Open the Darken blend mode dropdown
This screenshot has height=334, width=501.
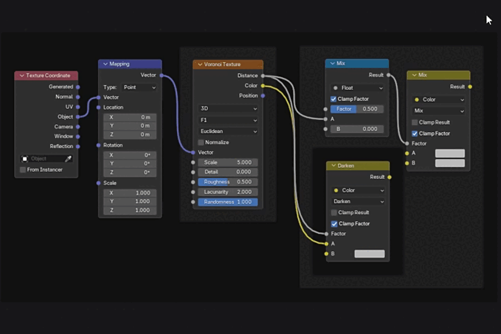click(358, 202)
